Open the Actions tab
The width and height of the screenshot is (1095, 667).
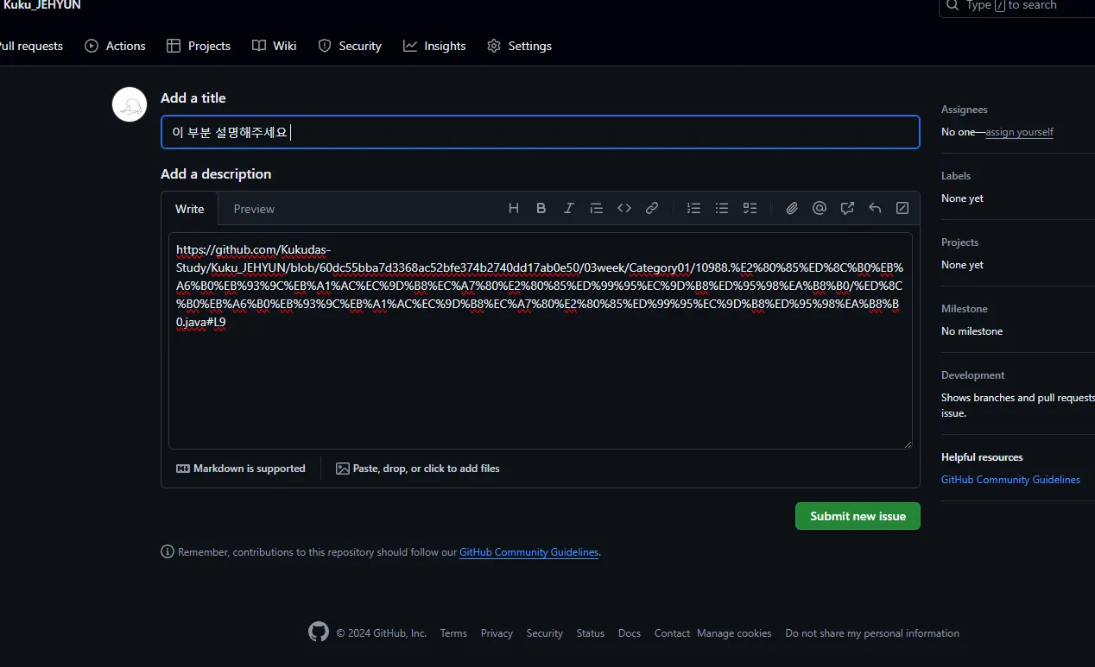pos(116,46)
